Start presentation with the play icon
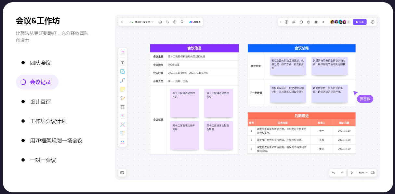This screenshot has height=194, width=395. point(286,22)
